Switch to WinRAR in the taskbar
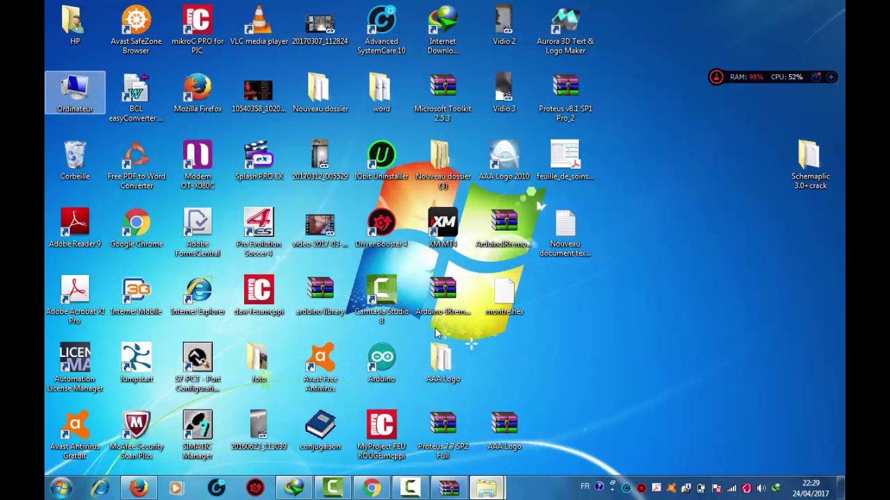This screenshot has width=890, height=500. pos(450,487)
